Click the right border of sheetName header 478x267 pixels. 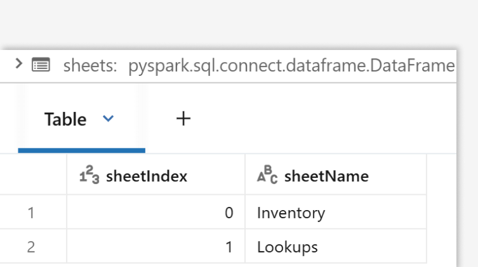point(427,177)
